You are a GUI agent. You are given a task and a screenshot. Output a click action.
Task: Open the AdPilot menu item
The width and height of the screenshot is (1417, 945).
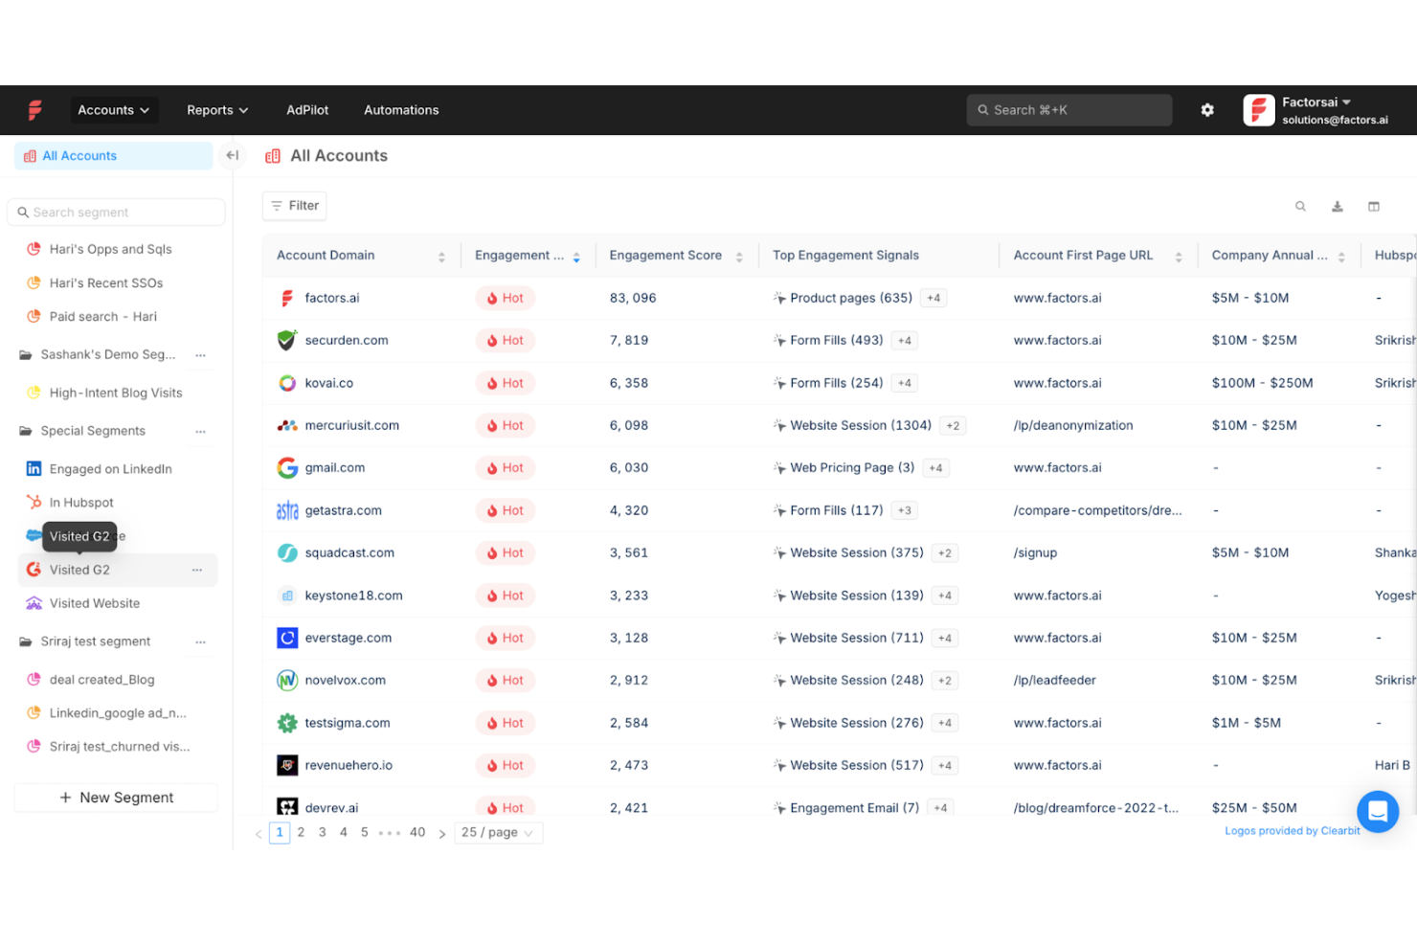[307, 110]
